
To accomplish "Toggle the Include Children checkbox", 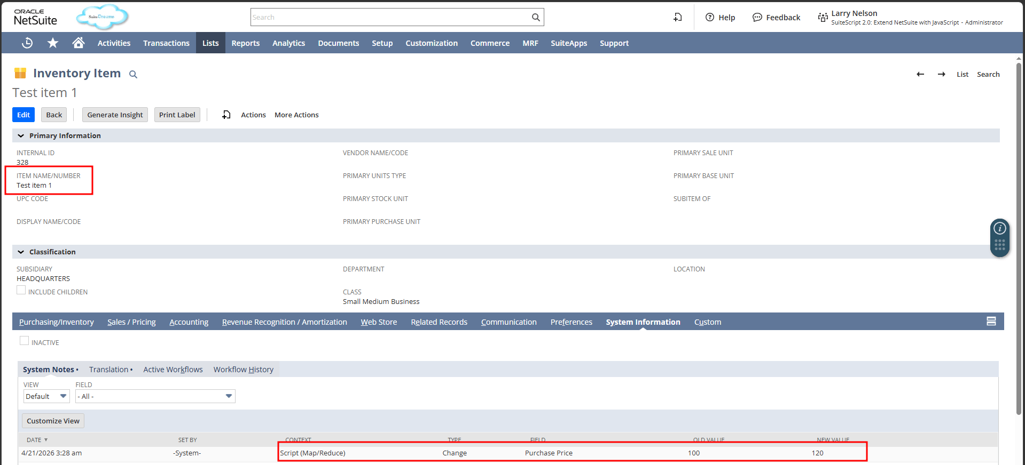I will pos(21,290).
